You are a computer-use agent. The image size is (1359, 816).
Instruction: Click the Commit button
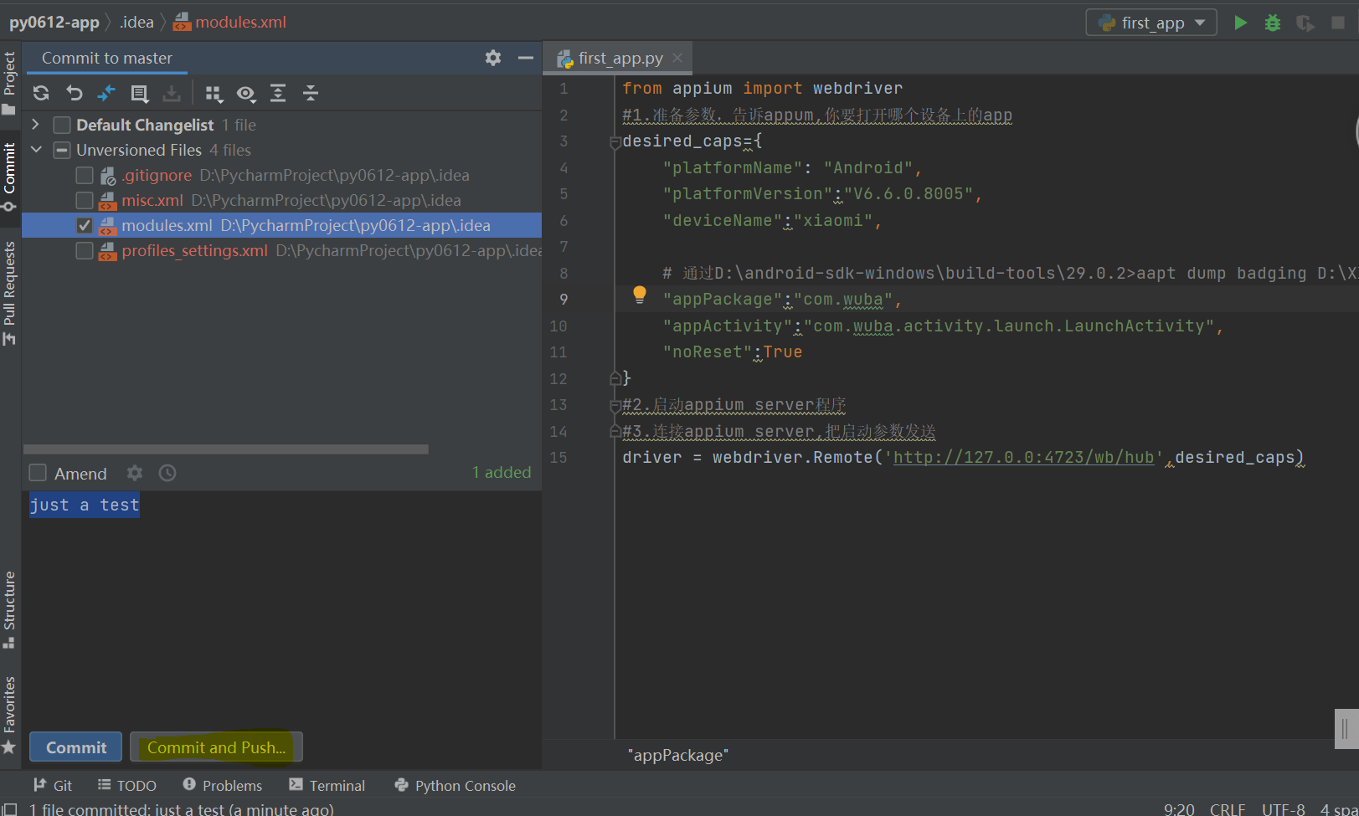(x=75, y=747)
